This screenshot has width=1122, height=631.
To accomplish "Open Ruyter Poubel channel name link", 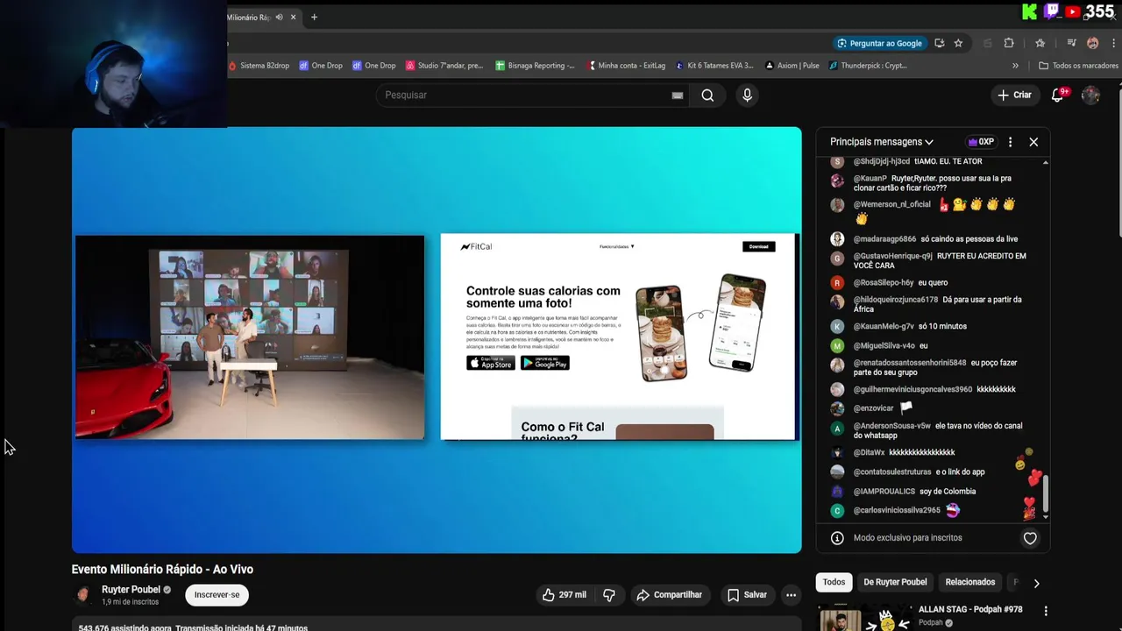I will pos(131,590).
